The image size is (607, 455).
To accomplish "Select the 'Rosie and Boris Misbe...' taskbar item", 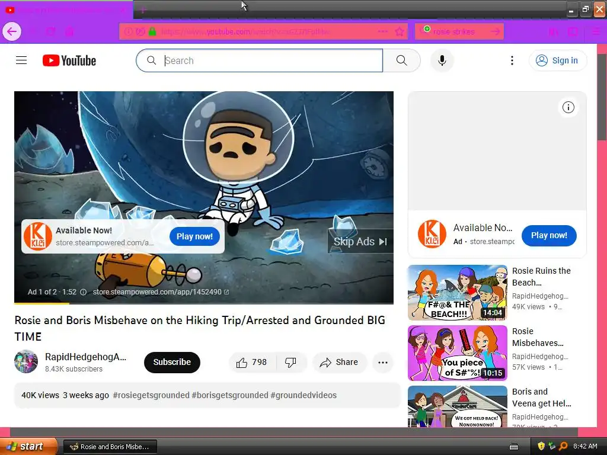I will (110, 447).
